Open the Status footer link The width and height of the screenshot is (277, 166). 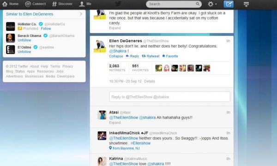click(x=20, y=71)
